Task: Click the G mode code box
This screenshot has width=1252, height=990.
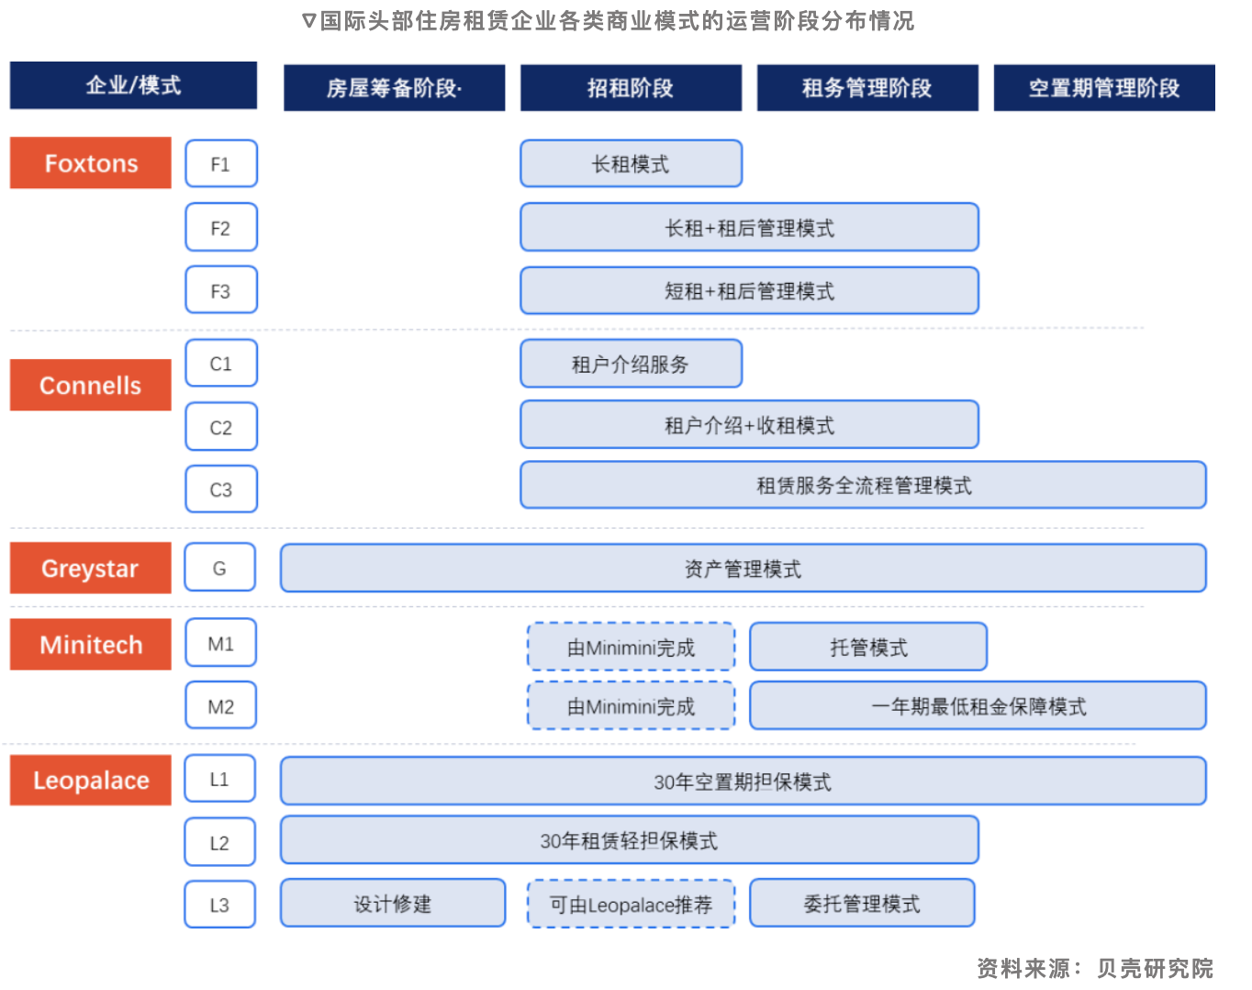Action: point(219,568)
